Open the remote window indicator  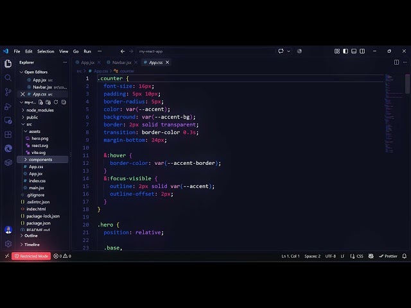point(7,256)
